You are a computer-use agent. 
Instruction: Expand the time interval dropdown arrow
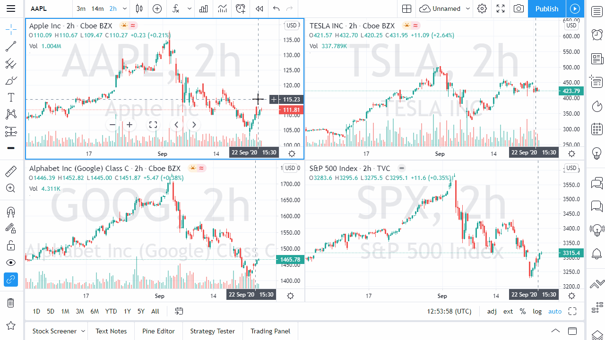[x=125, y=8]
